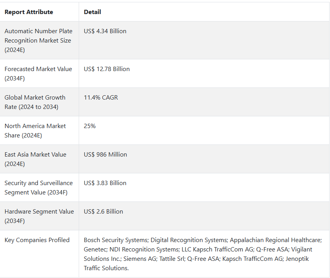Click the 'North America Market Share (2024E)' cell
This screenshot has width=330, height=278.
[35, 130]
